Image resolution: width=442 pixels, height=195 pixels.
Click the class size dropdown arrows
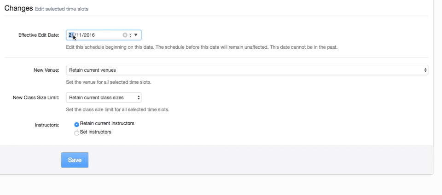coord(138,97)
